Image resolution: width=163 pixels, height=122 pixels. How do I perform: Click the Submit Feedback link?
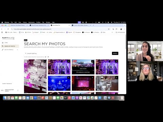click(7, 84)
